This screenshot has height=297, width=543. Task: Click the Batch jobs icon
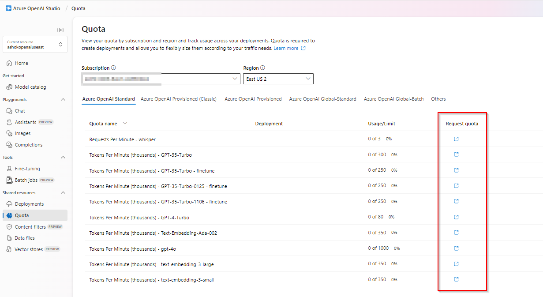(x=9, y=180)
